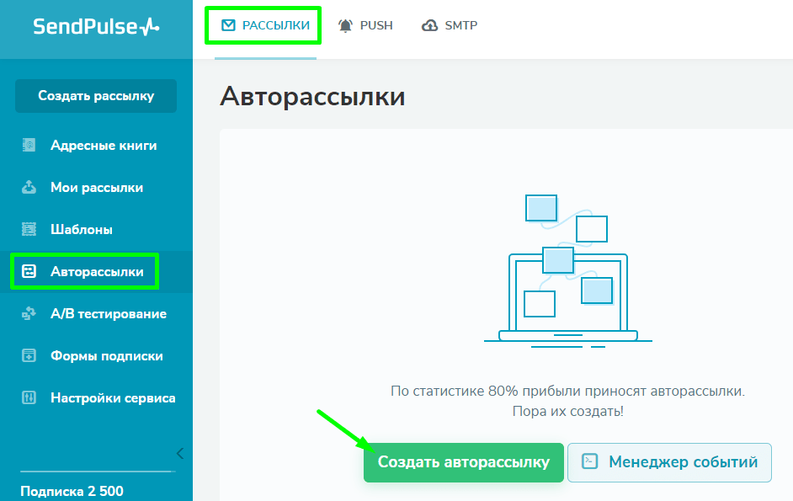Open A/B тестирование

click(x=96, y=314)
